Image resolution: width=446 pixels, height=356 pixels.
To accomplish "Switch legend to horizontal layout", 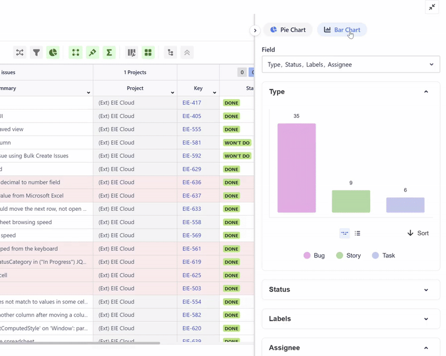I will [345, 234].
